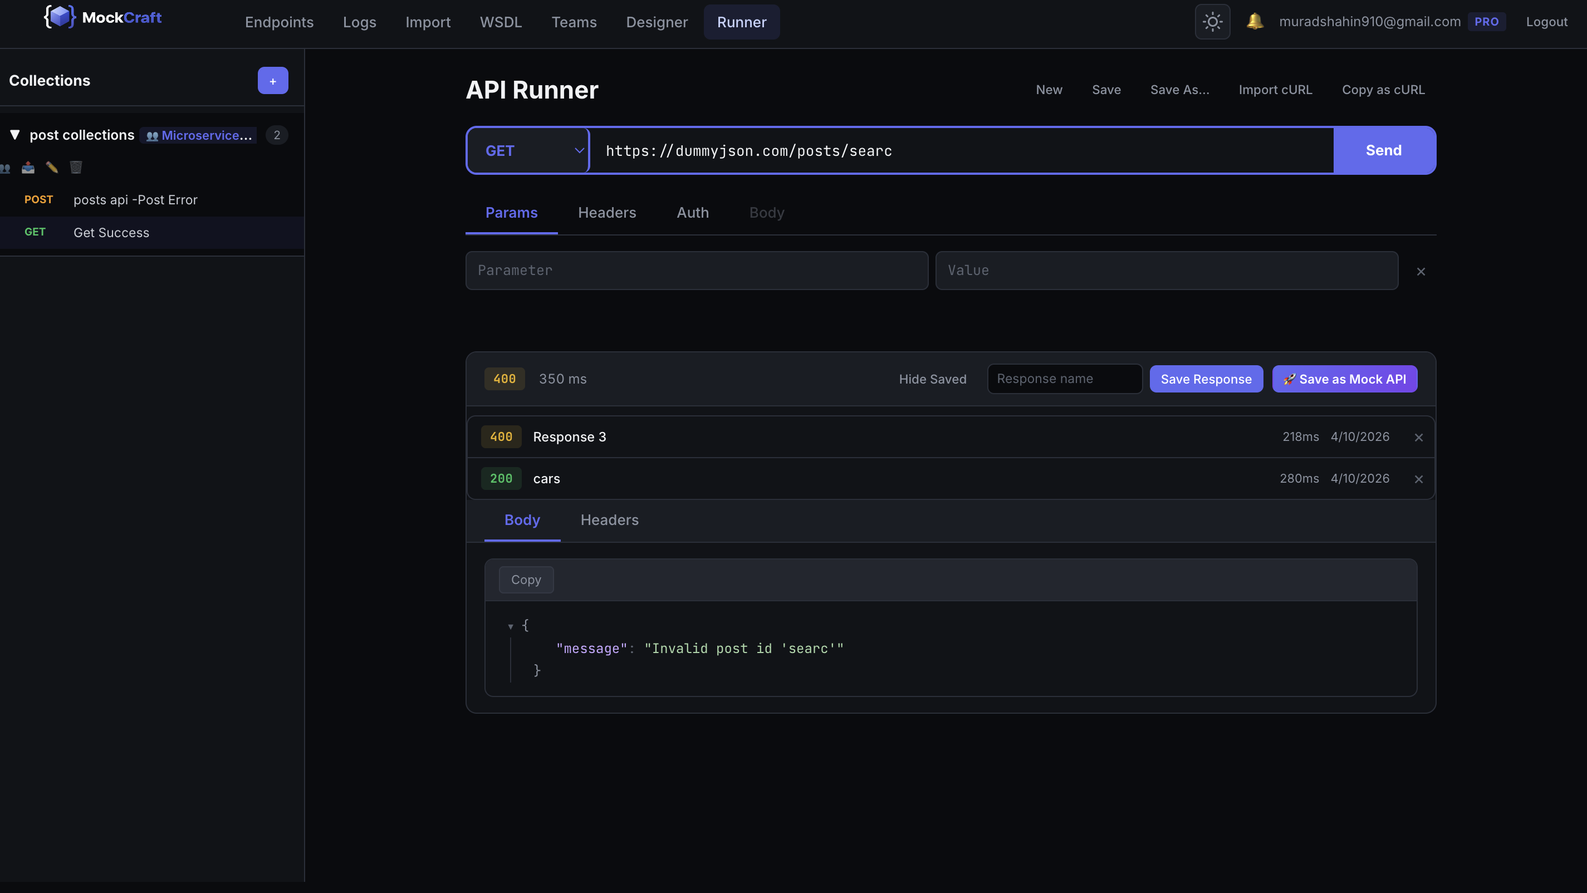Click the pencil edit icon for post collections
The height and width of the screenshot is (893, 1587).
point(52,168)
